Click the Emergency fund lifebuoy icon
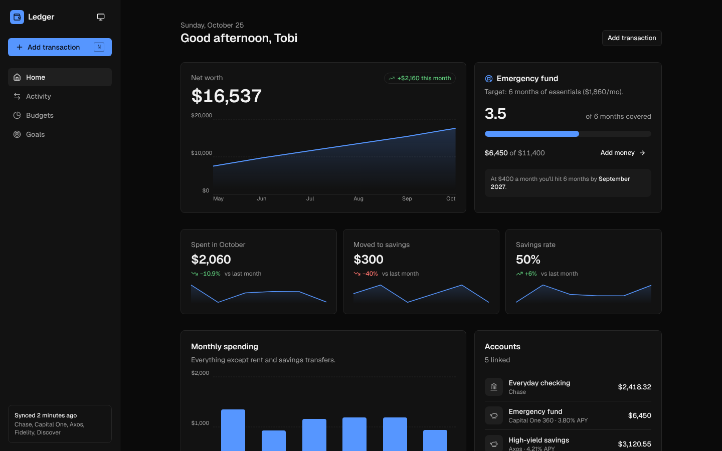The width and height of the screenshot is (722, 451). [489, 79]
